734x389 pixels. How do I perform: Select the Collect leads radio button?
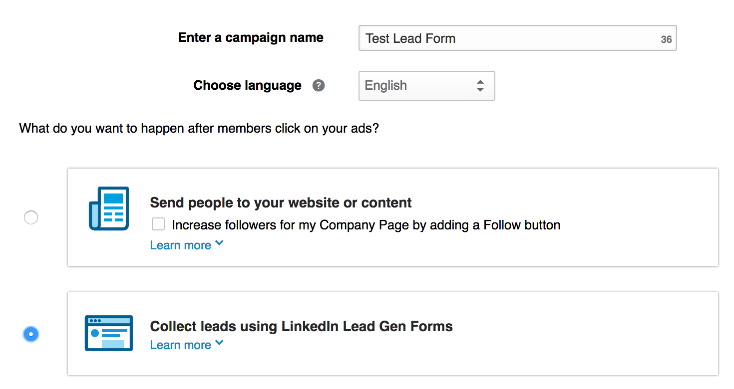pos(31,334)
